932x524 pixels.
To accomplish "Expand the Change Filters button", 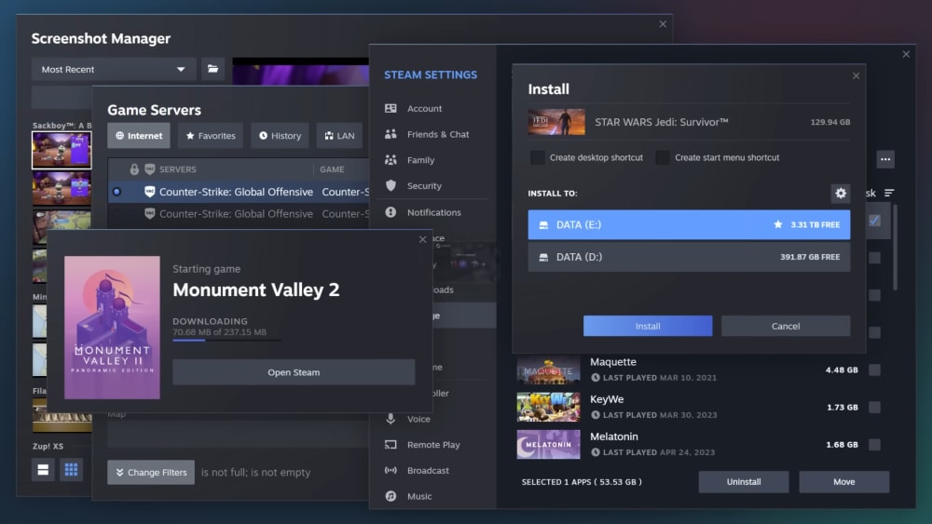I will pos(151,473).
